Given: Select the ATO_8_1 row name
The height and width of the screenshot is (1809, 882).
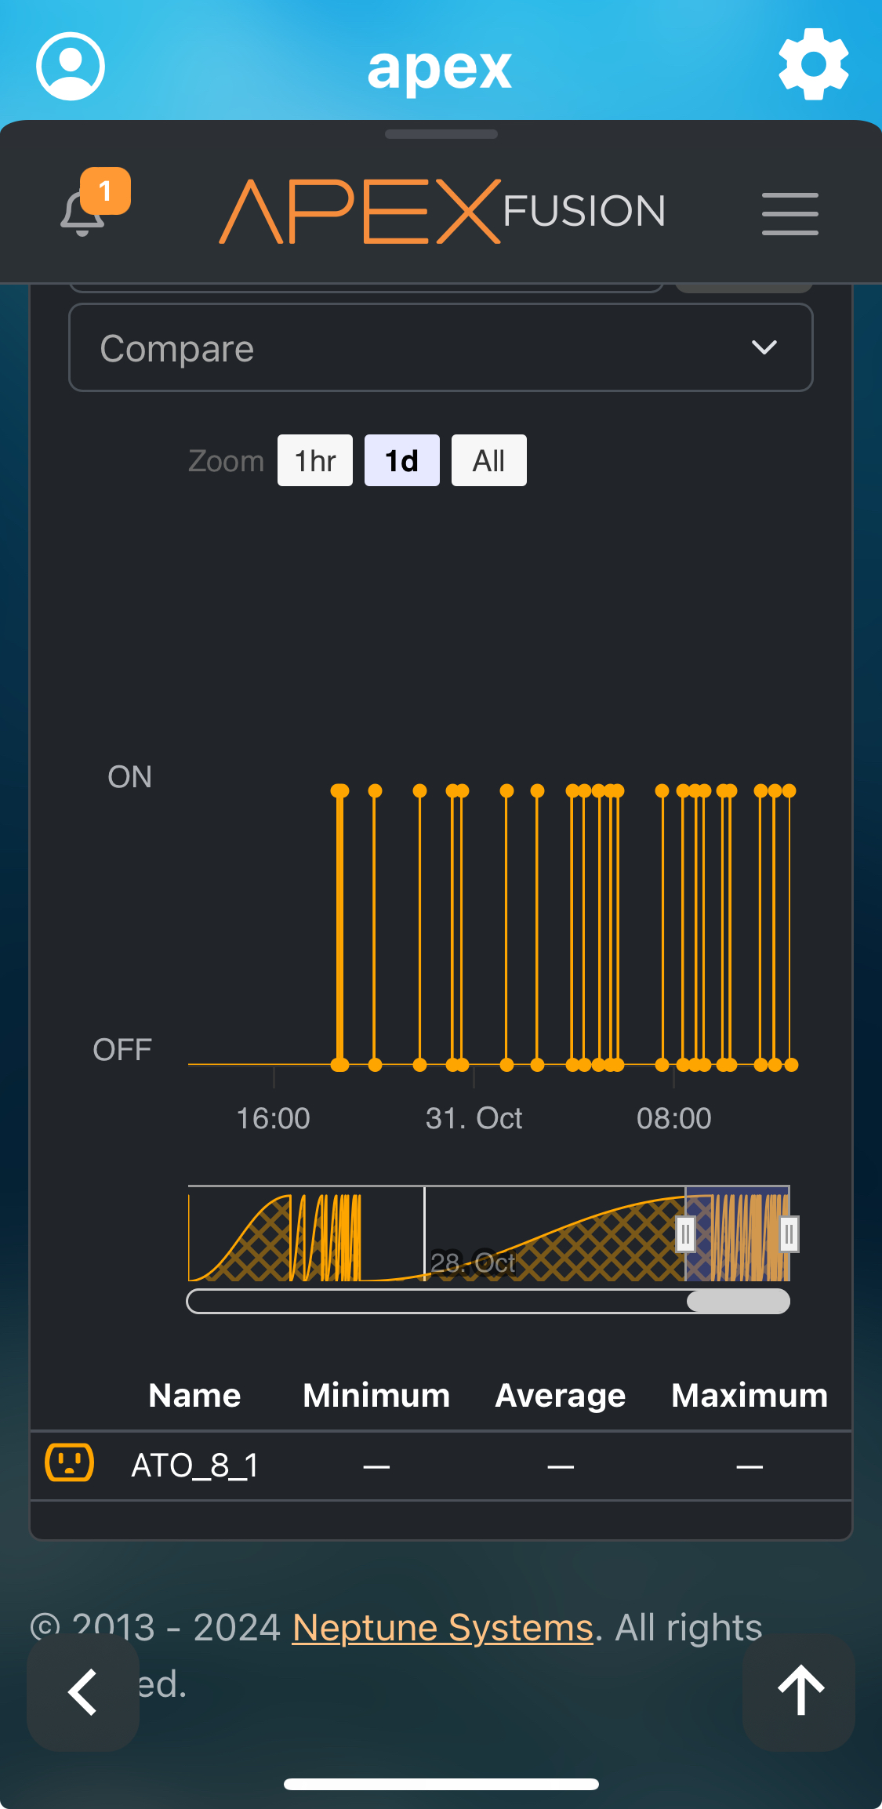Looking at the screenshot, I should click(x=195, y=1465).
